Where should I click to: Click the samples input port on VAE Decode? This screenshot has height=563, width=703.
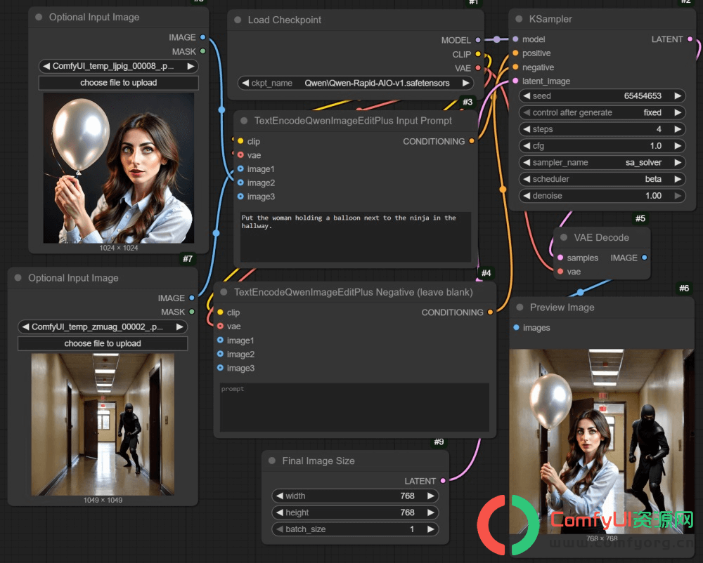pyautogui.click(x=560, y=258)
